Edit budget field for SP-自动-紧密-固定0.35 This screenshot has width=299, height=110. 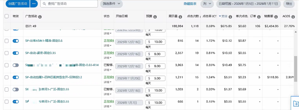(155, 54)
